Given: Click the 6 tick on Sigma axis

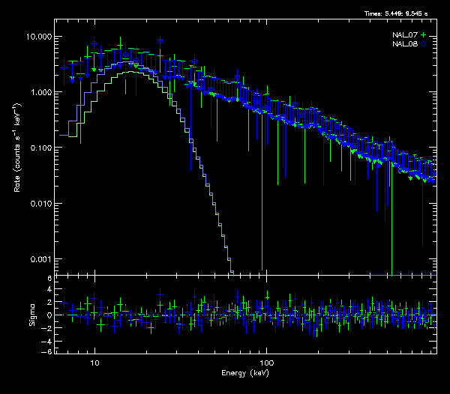Looking at the screenshot, I should point(50,278).
